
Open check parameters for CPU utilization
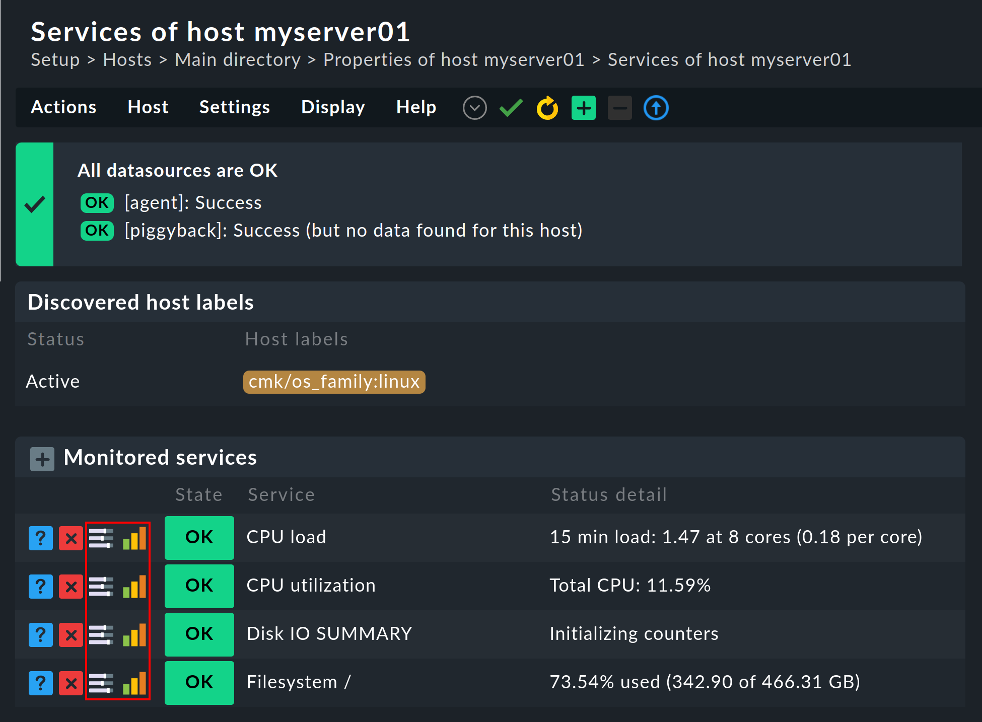101,587
